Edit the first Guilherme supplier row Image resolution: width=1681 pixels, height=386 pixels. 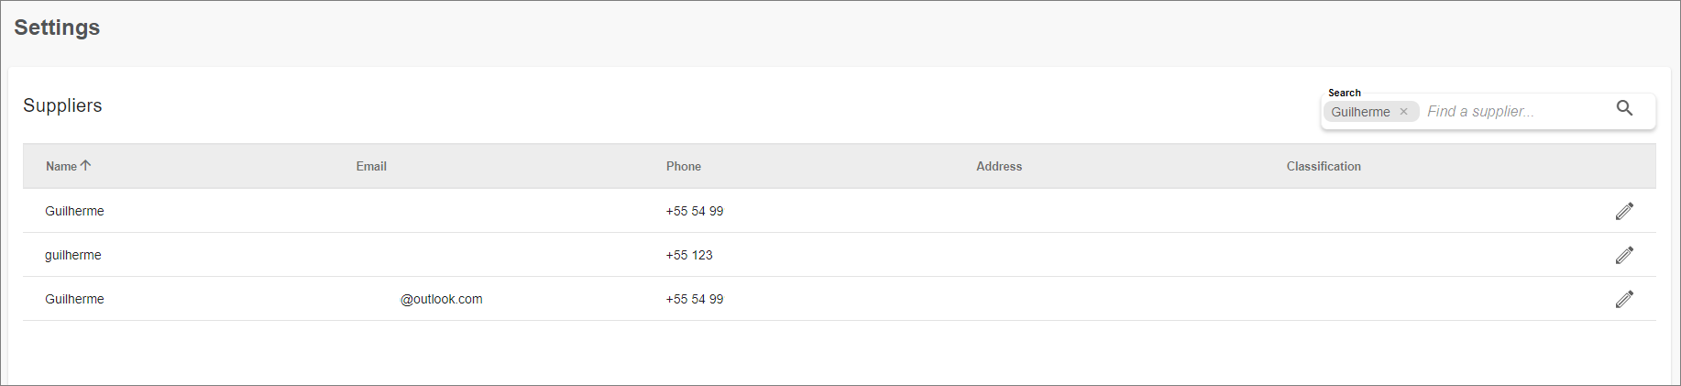click(x=1624, y=211)
